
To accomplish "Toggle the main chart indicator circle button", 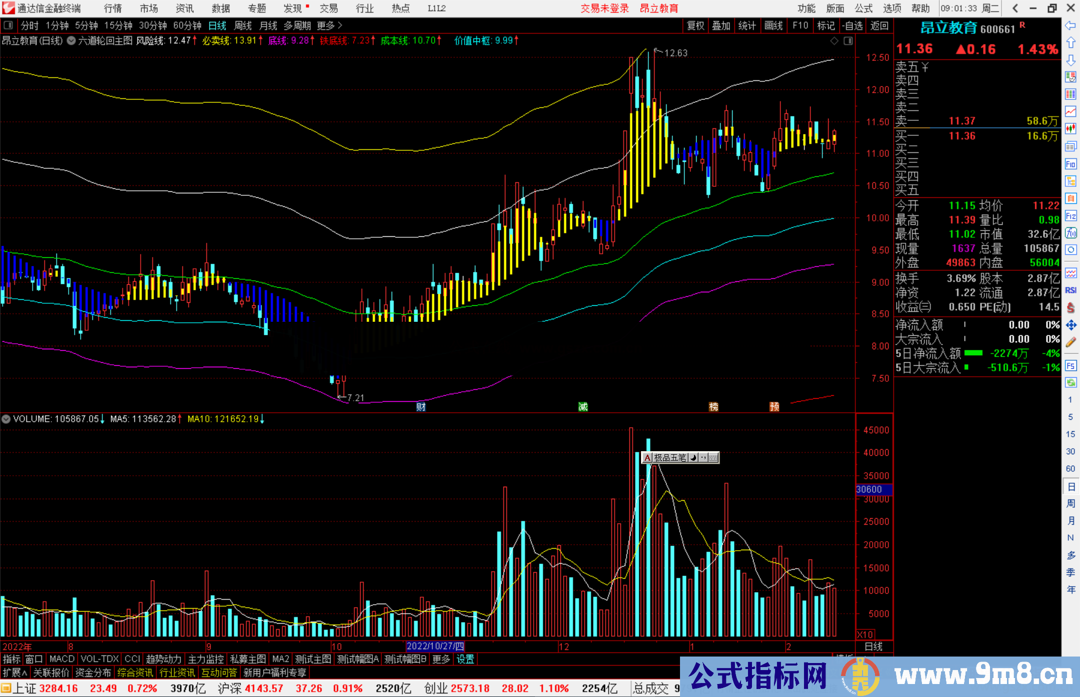I will [x=71, y=40].
